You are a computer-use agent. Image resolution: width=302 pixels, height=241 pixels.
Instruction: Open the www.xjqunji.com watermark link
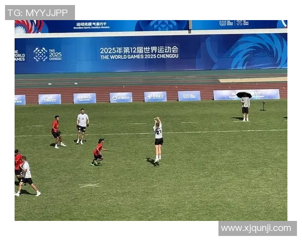(x=258, y=228)
